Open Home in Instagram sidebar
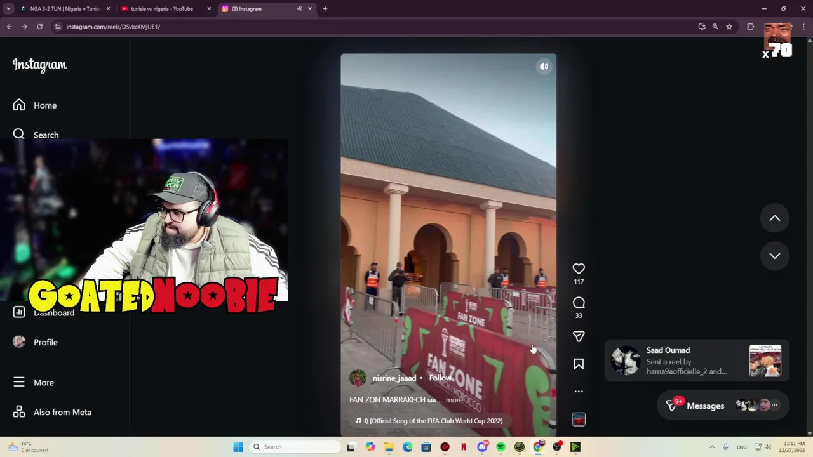Image resolution: width=813 pixels, height=457 pixels. pyautogui.click(x=36, y=105)
